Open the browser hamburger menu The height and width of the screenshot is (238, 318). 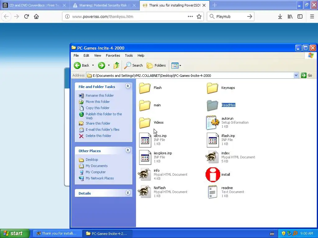[x=312, y=17]
